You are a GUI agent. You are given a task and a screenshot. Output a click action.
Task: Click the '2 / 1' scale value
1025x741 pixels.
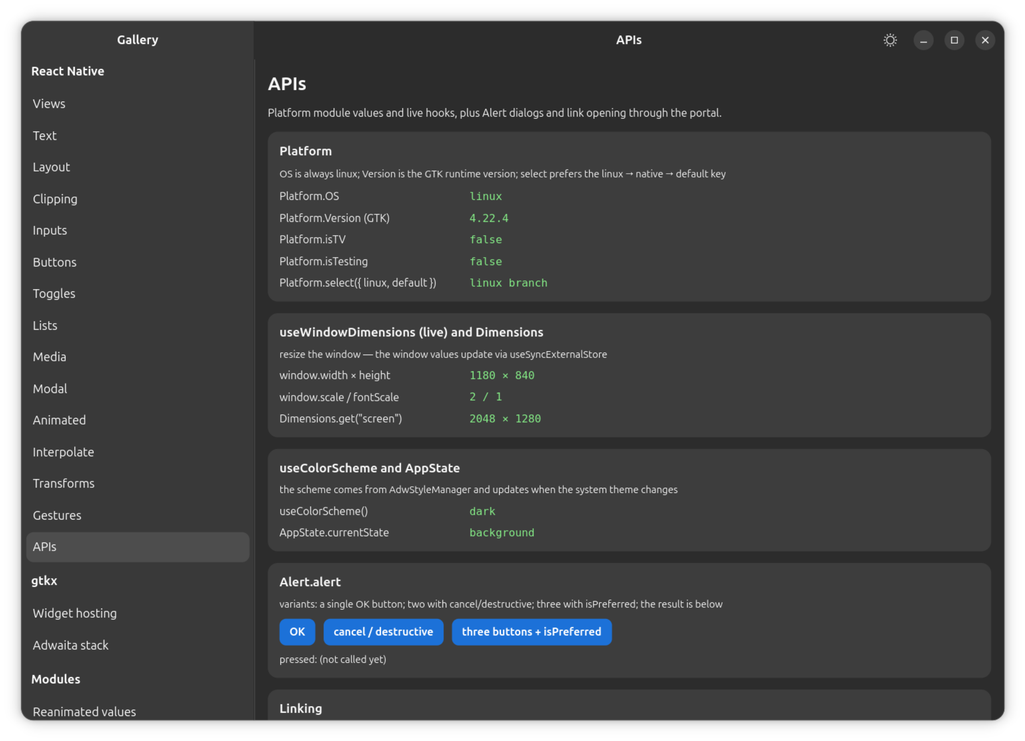[485, 397]
